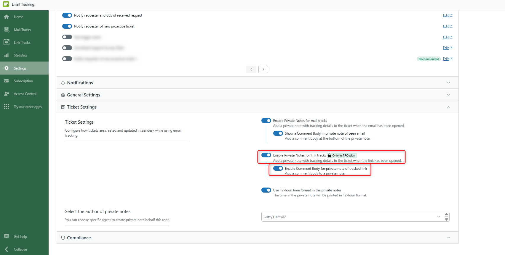The height and width of the screenshot is (255, 505).
Task: Toggle Enable Private Notes for link tracks
Action: coord(266,155)
